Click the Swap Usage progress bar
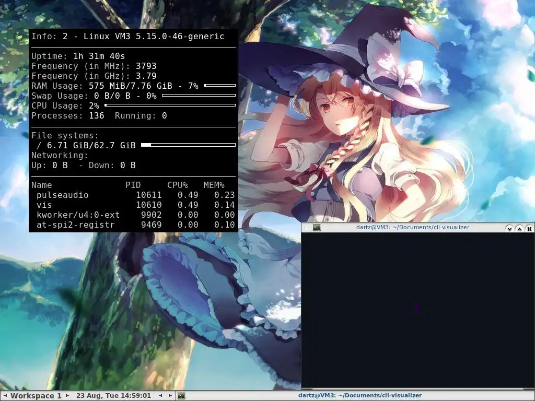The image size is (535, 401). (x=199, y=95)
